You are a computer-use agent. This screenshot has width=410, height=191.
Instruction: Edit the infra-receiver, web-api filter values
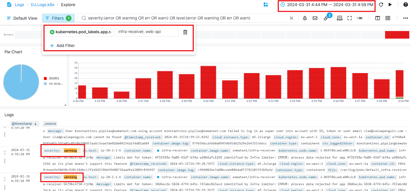click(x=147, y=32)
